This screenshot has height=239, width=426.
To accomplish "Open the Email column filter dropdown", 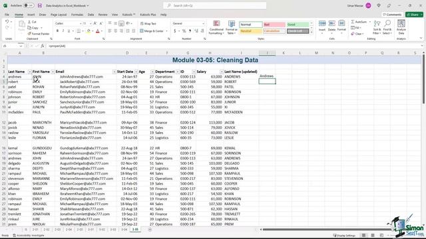I will 114,72.
